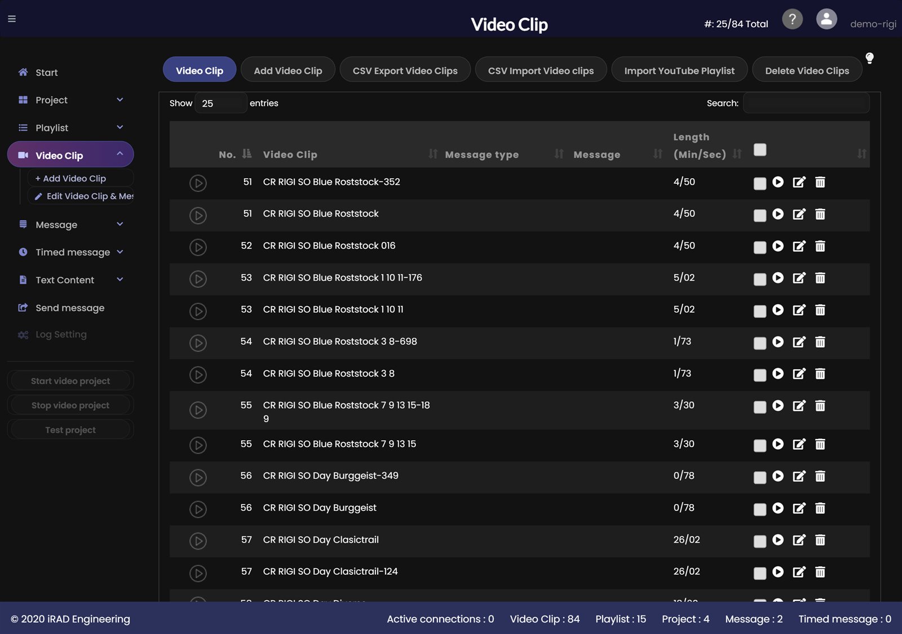
Task: Open the hamburger menu icon
Action: coord(12,19)
